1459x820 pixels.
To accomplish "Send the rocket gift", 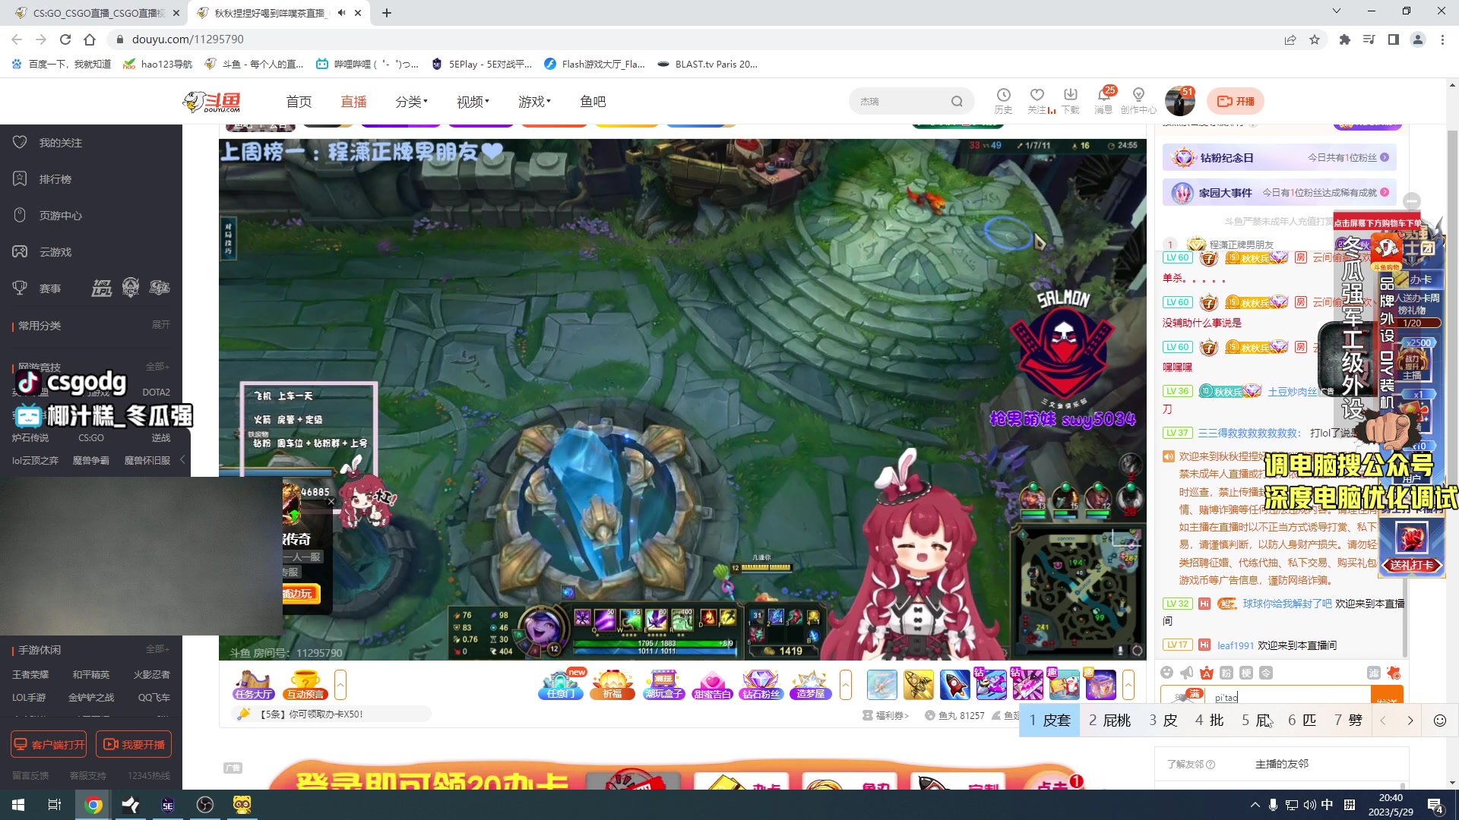I will [954, 685].
